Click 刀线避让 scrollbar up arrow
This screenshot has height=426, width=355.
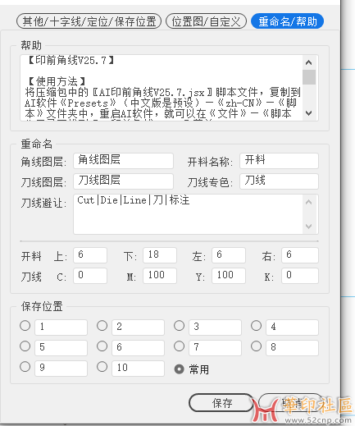click(309, 202)
